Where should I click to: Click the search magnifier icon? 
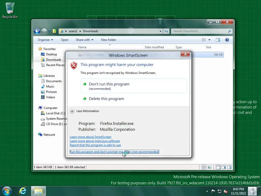tap(230, 31)
